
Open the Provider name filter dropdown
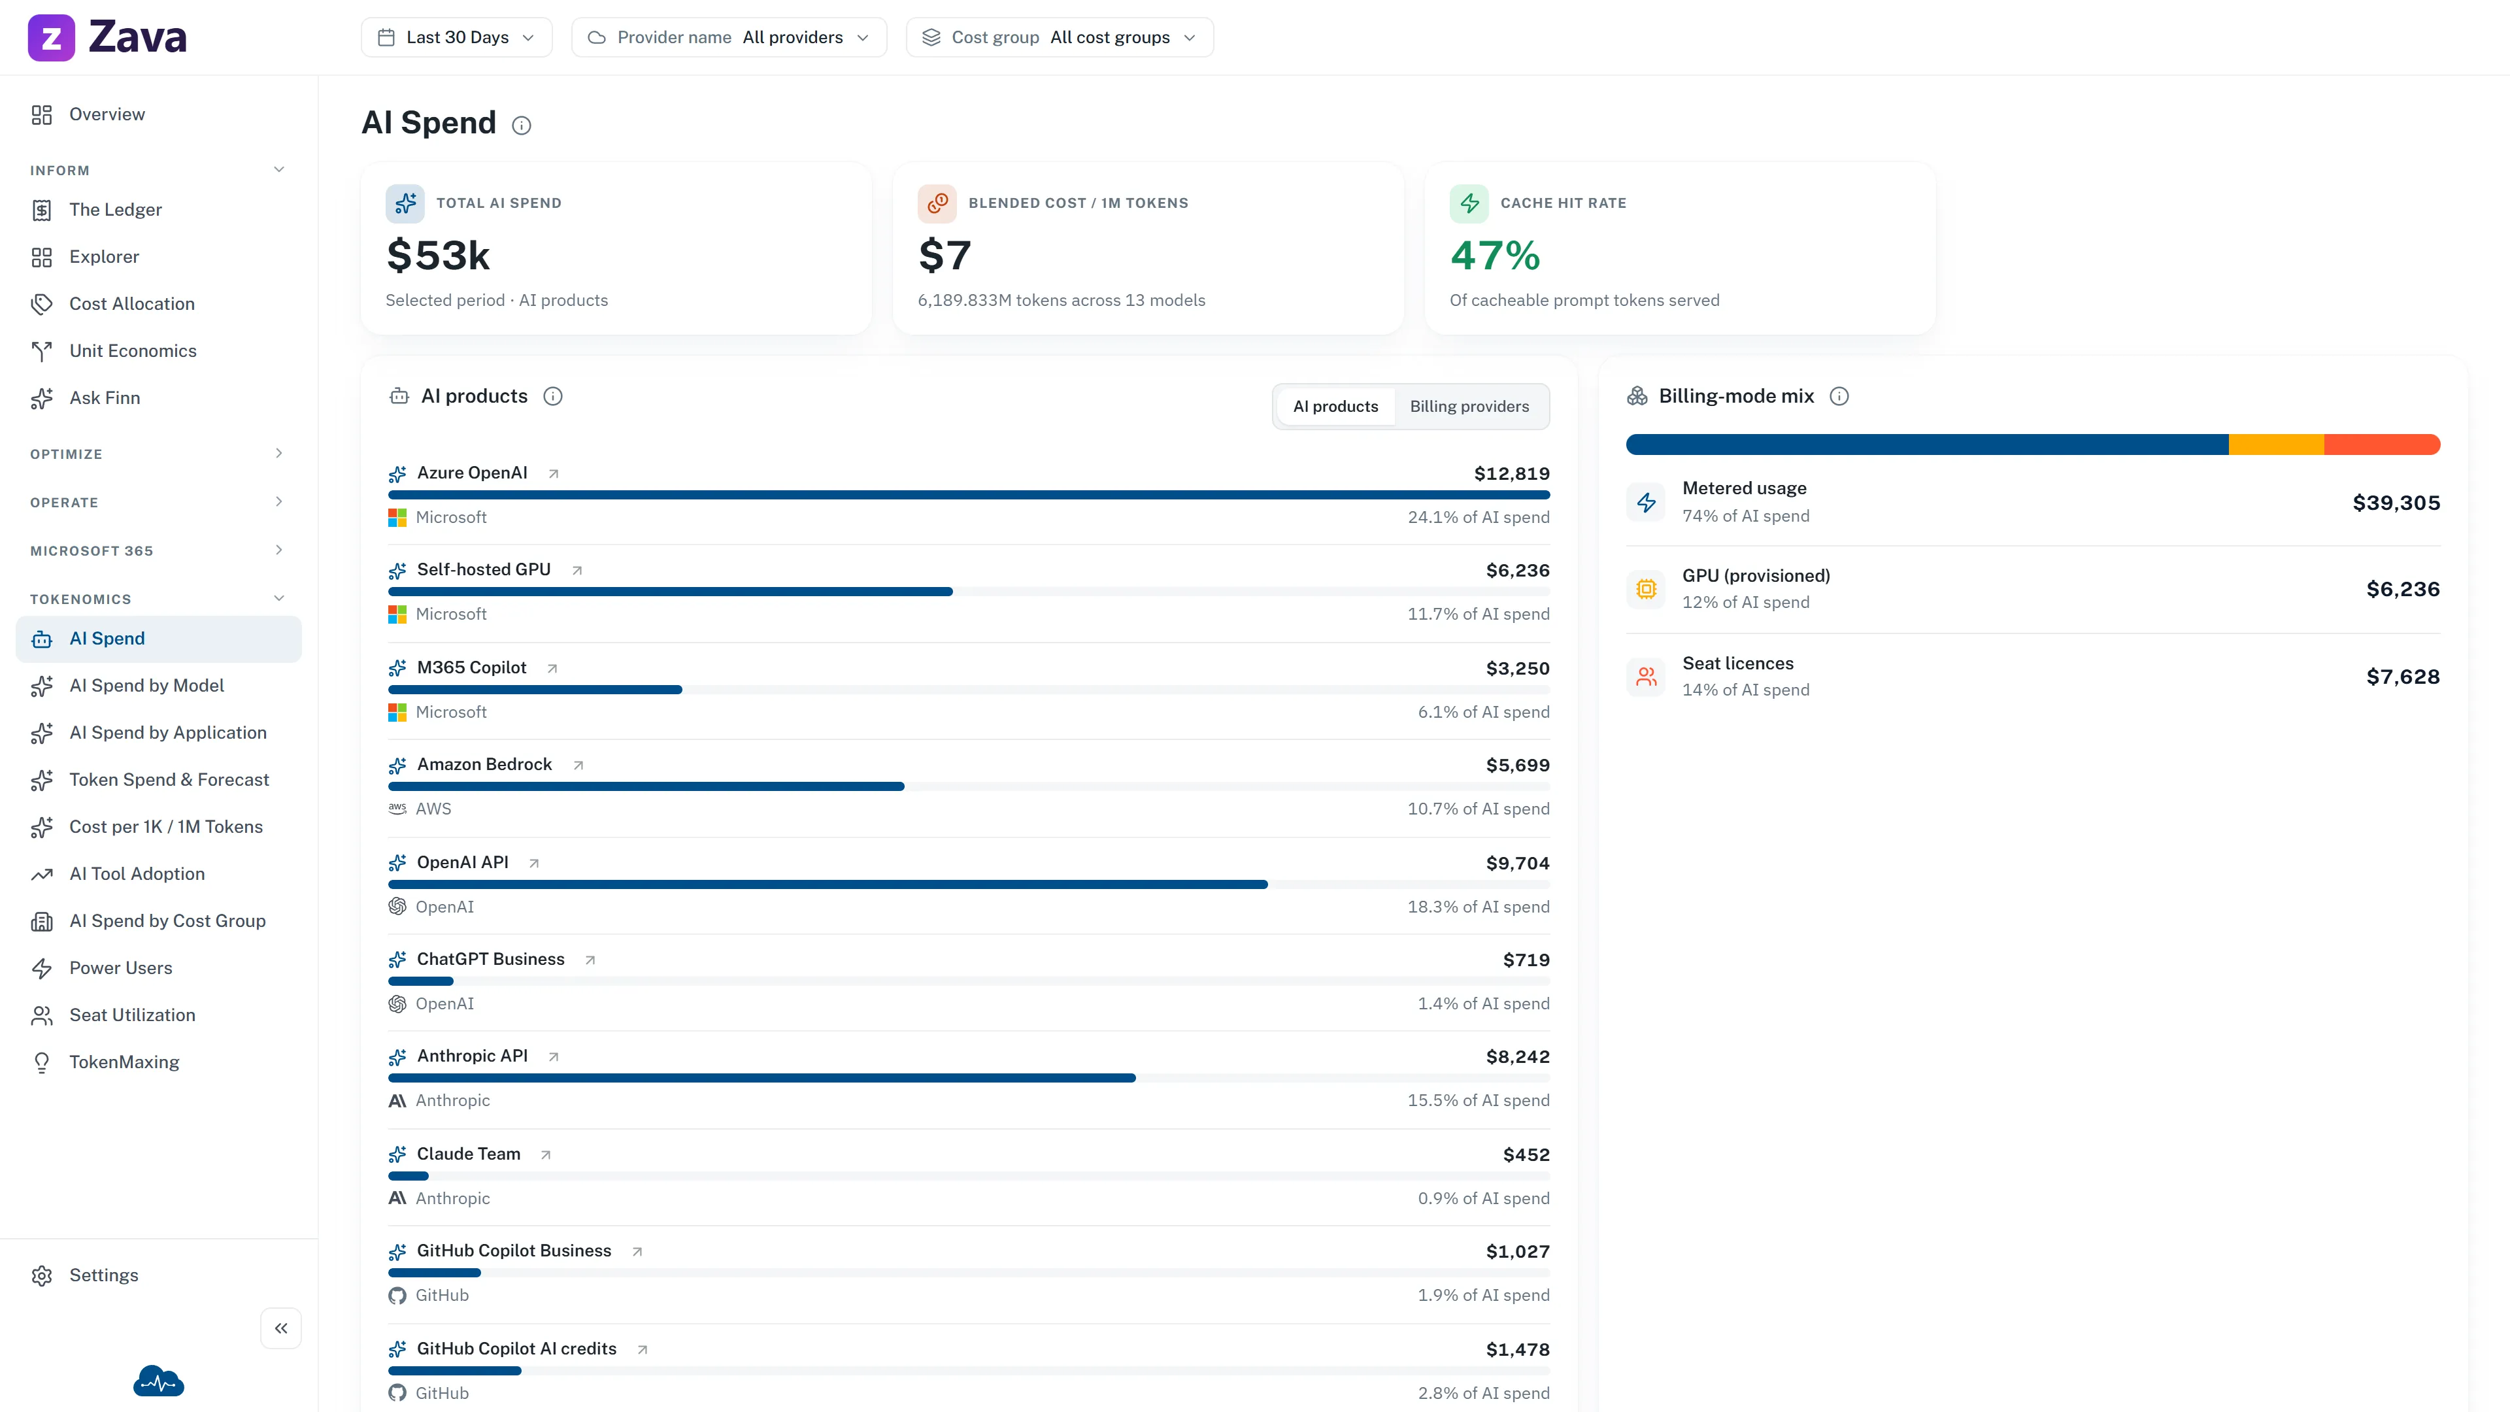[729, 37]
